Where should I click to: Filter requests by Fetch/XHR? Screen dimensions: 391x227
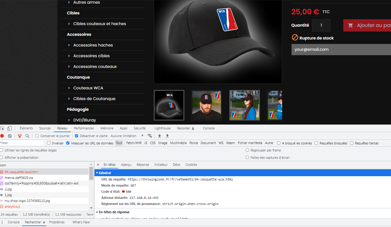pyautogui.click(x=134, y=143)
